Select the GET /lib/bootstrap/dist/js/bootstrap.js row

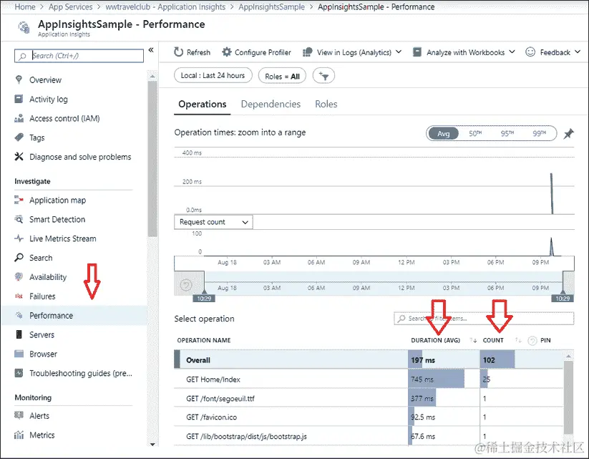click(x=369, y=436)
